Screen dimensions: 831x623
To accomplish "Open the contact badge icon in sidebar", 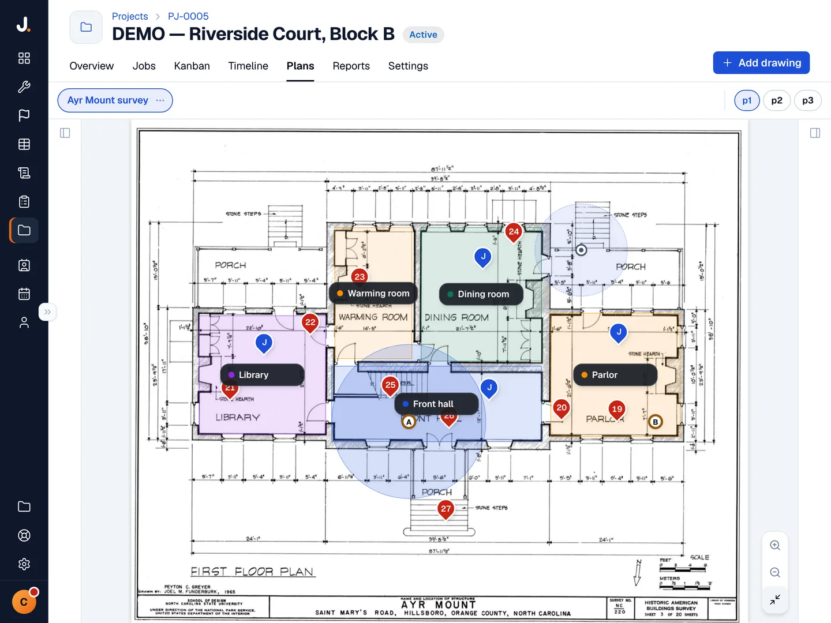I will [x=24, y=265].
